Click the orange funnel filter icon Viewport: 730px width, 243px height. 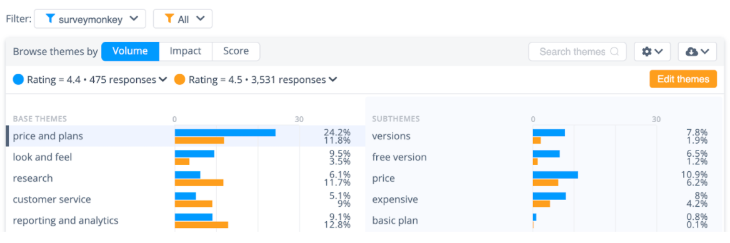[x=170, y=19]
